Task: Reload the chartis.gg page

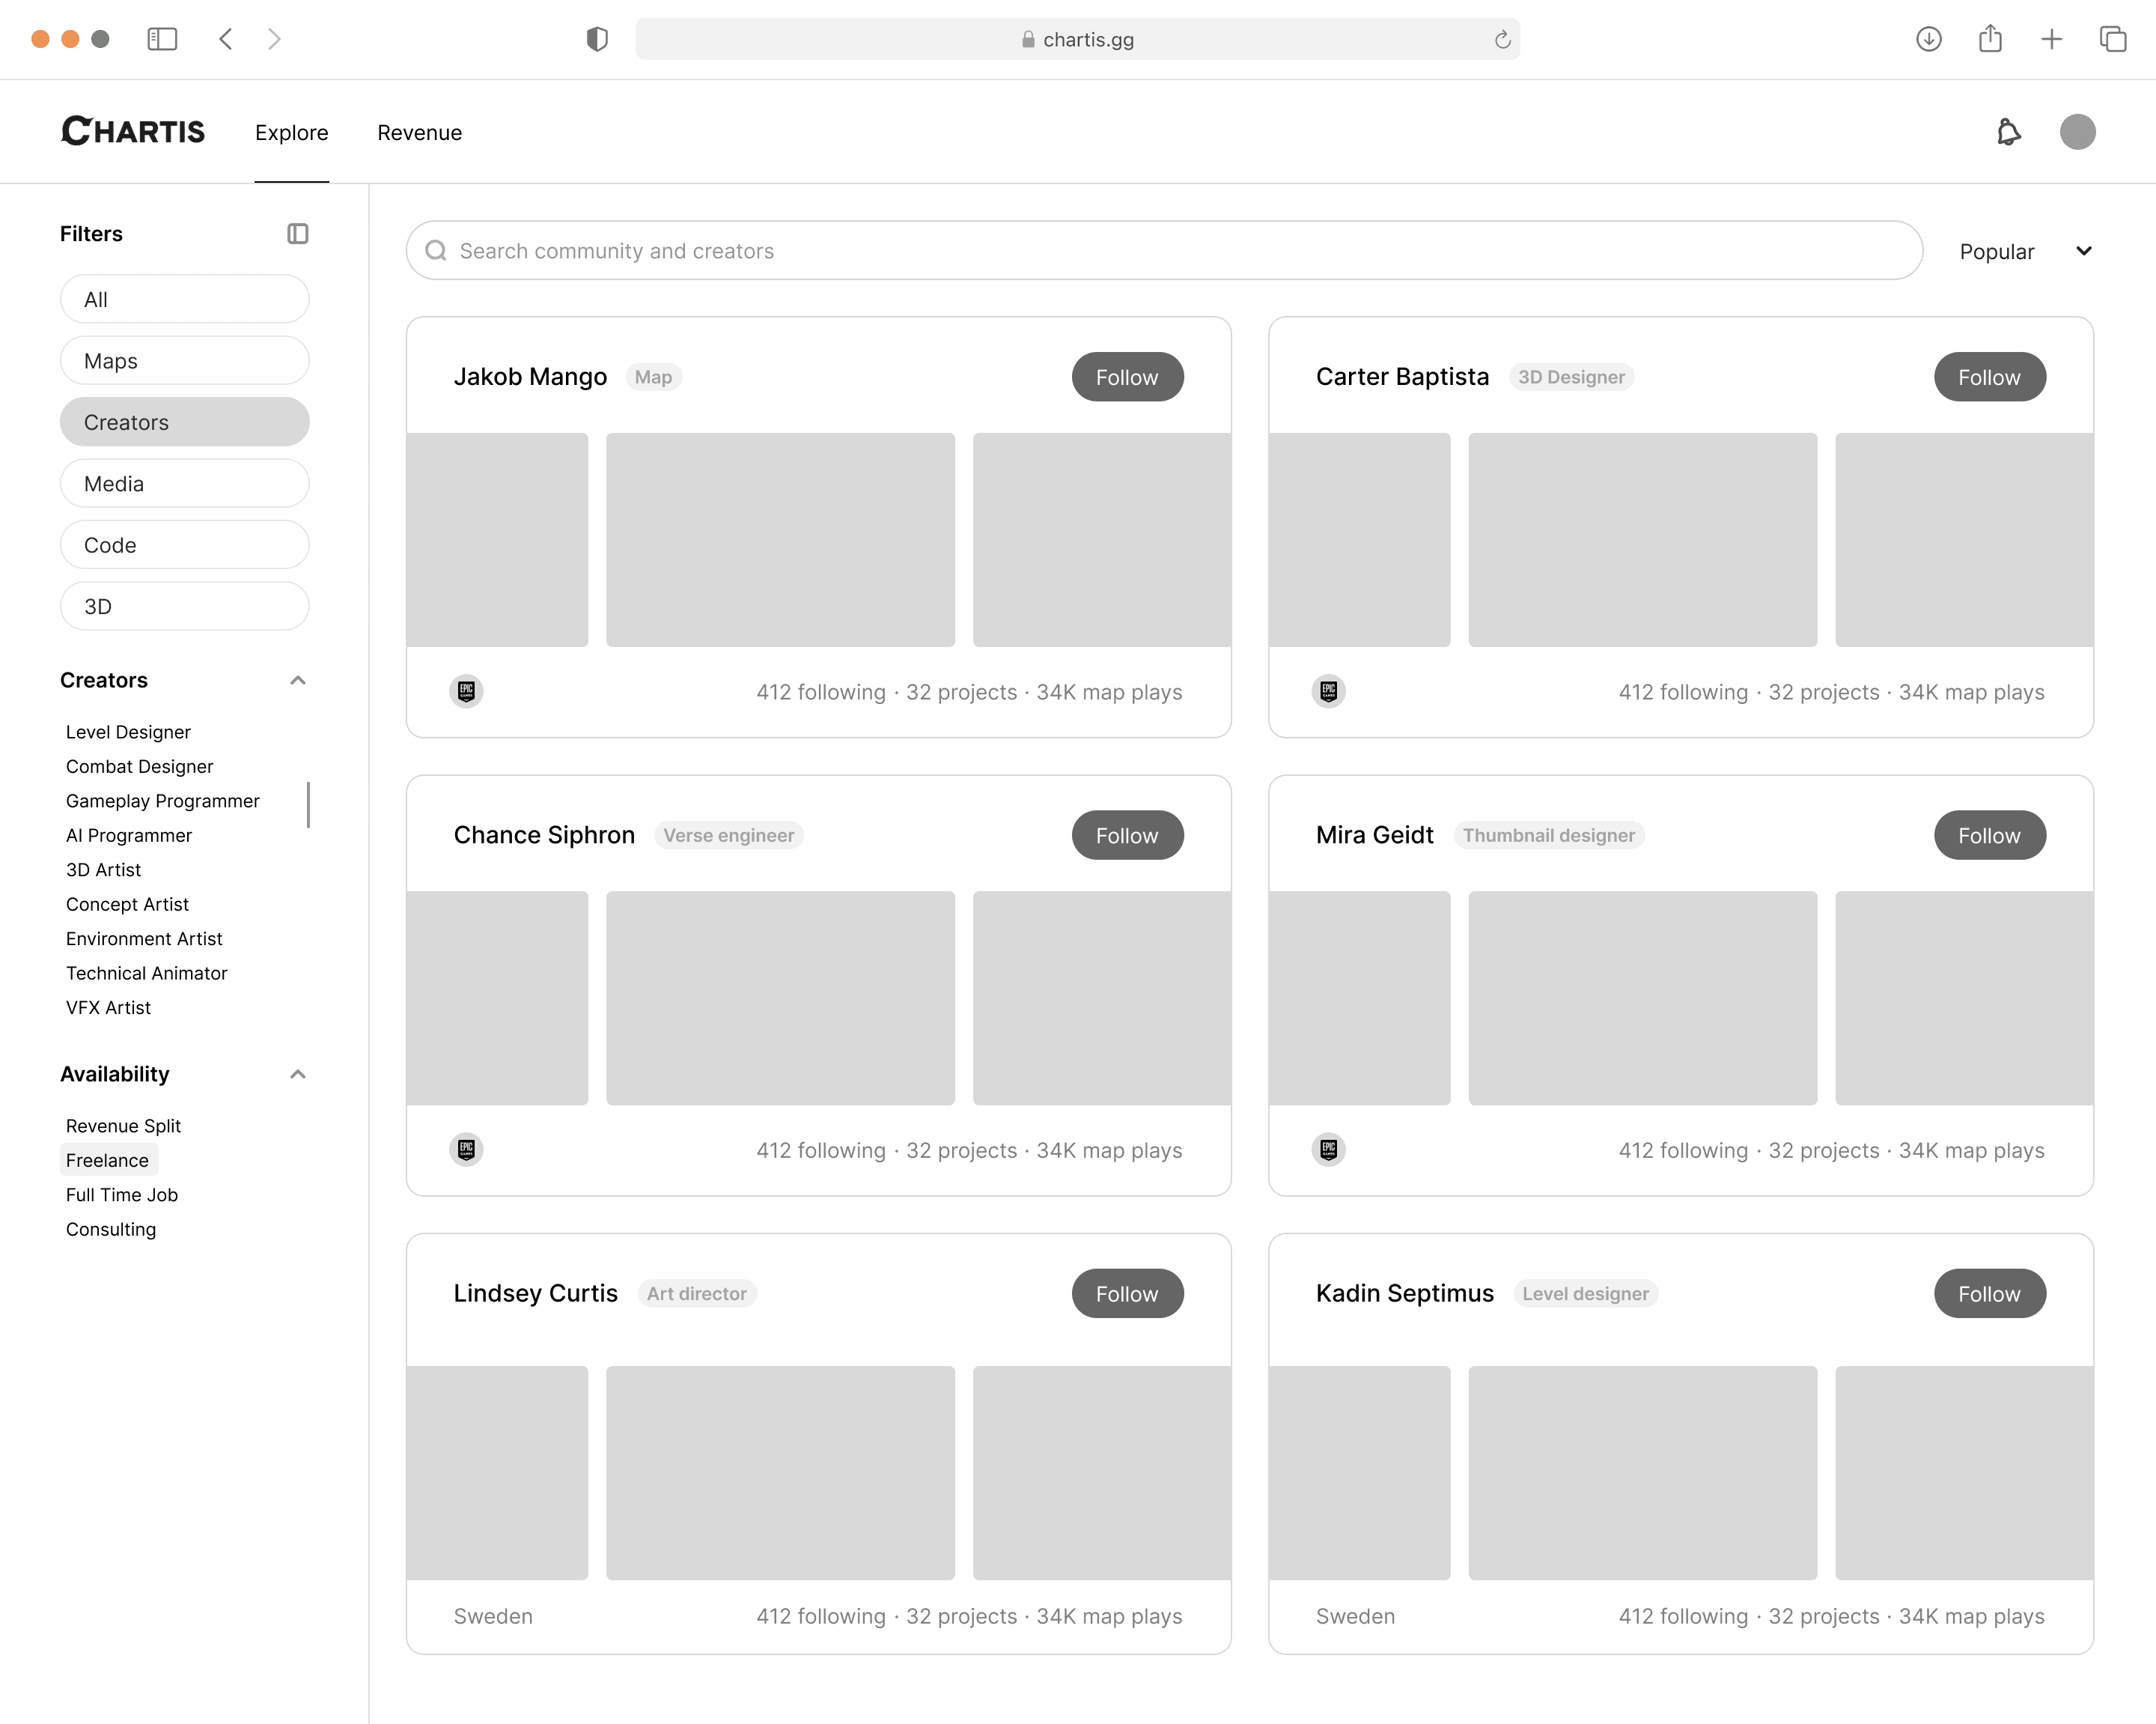Action: point(1502,40)
